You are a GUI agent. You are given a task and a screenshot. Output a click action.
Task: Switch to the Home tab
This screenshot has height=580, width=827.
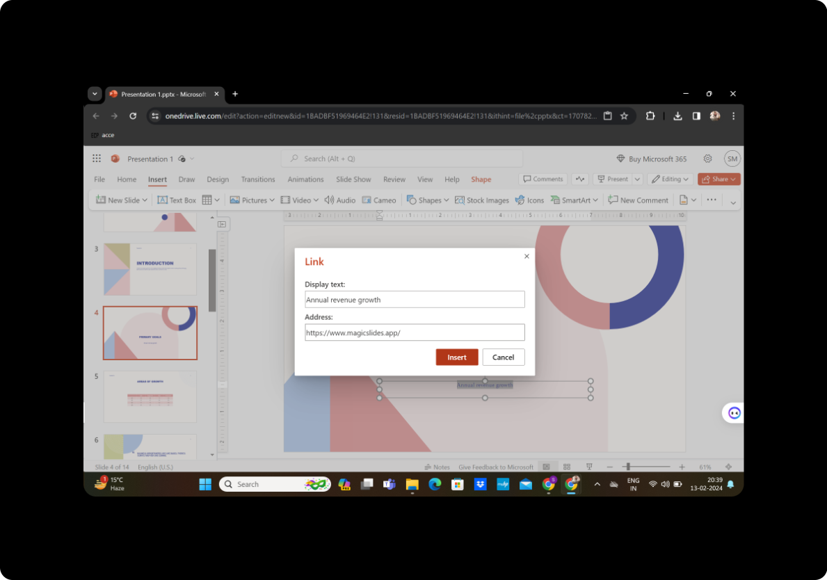coord(127,179)
